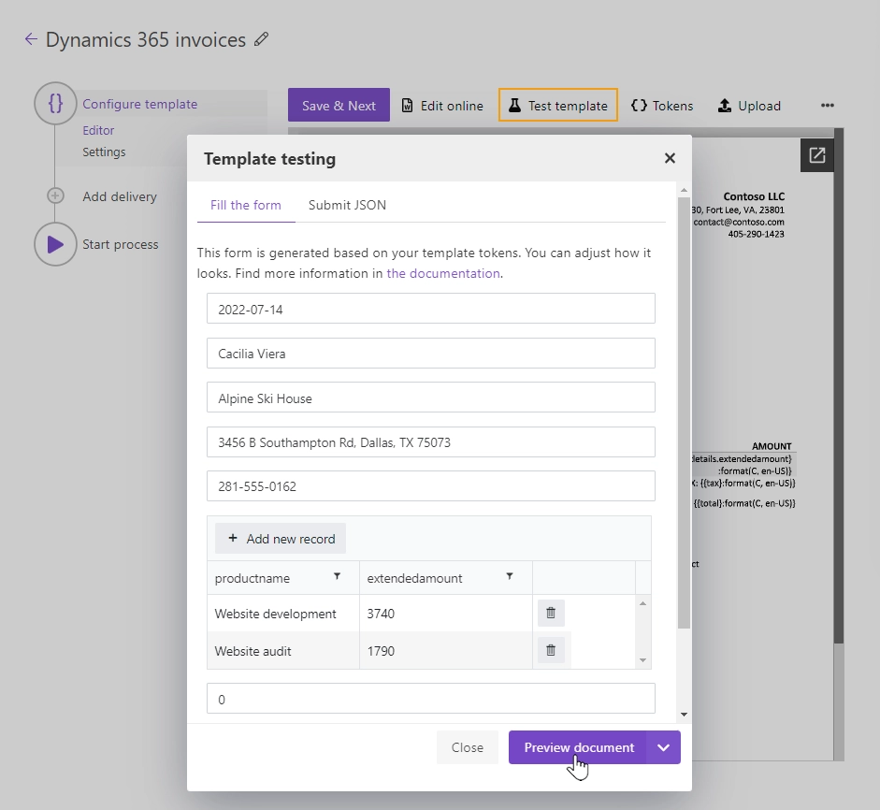Select the 1790 amount cell
880x810 pixels.
446,651
